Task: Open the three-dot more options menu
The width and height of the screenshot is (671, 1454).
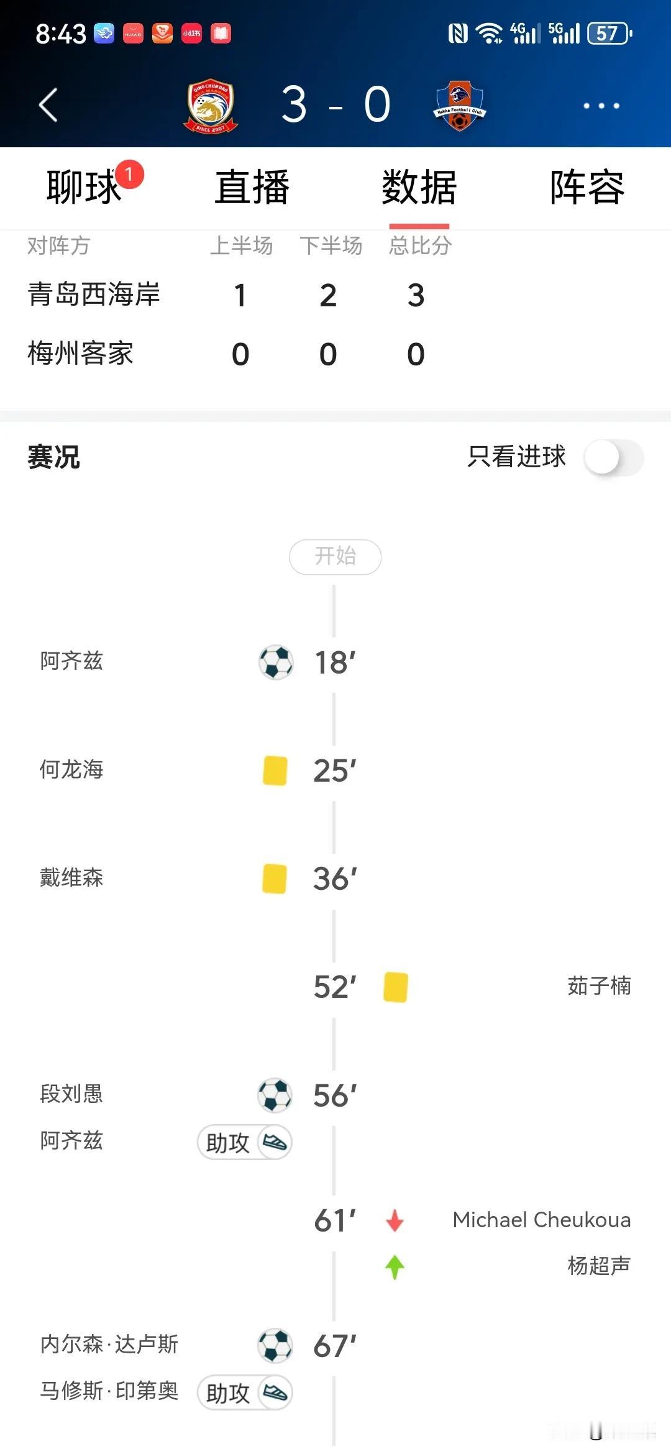Action: pos(601,106)
